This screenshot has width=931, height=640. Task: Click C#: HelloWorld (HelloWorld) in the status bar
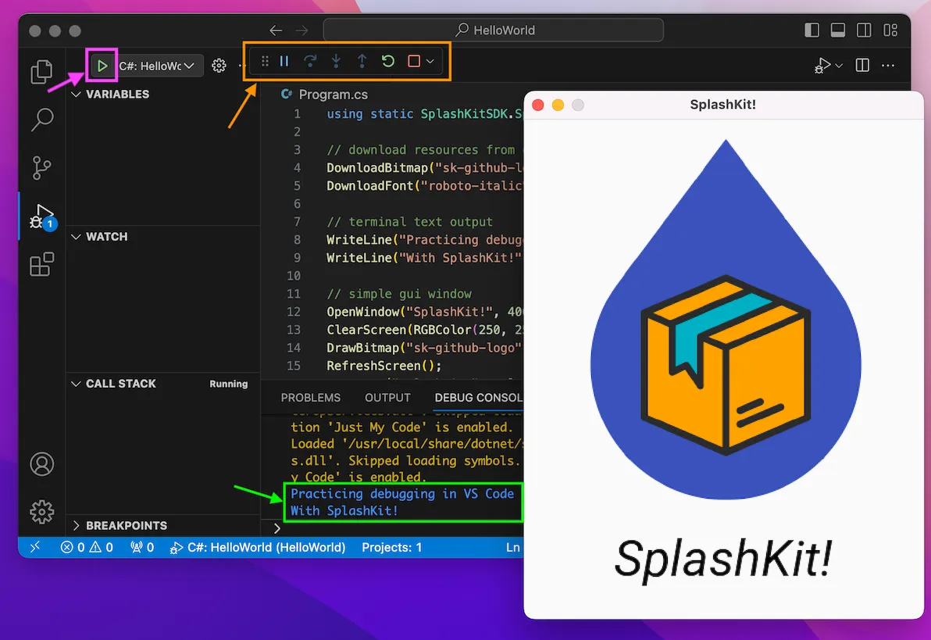(x=258, y=547)
